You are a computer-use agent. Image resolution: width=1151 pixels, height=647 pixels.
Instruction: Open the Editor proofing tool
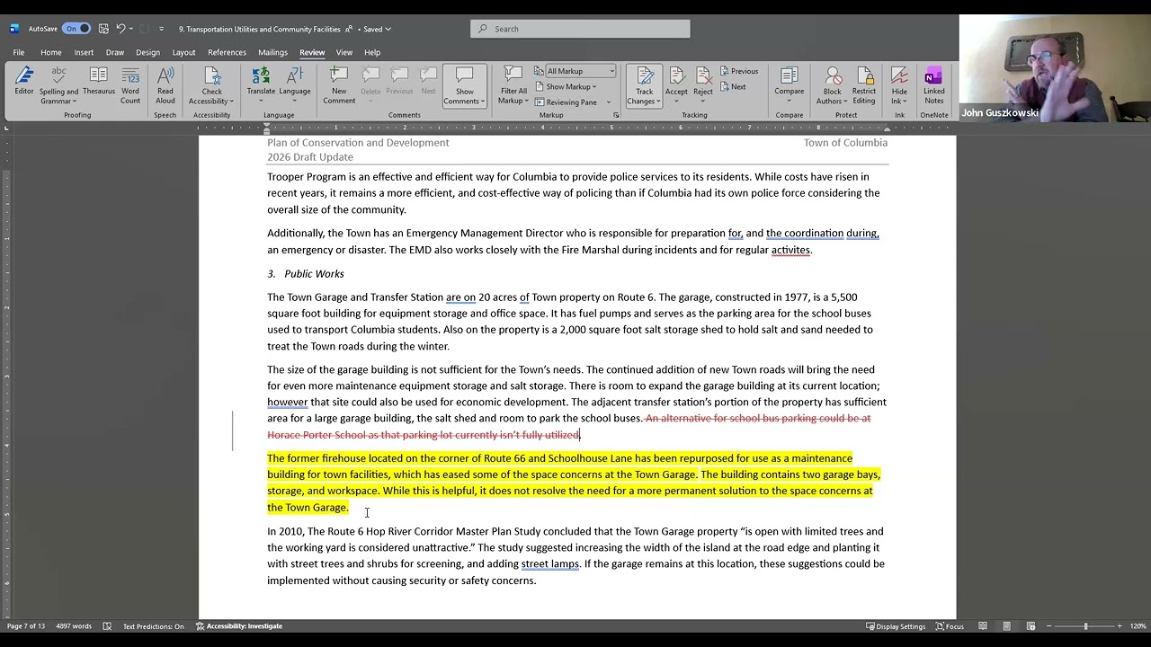point(24,82)
